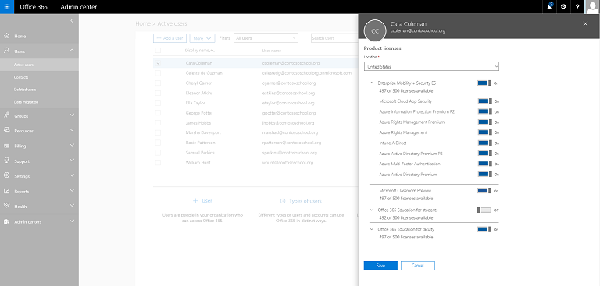Click the Health heart icon in sidebar
The height and width of the screenshot is (286, 600).
pos(6,207)
